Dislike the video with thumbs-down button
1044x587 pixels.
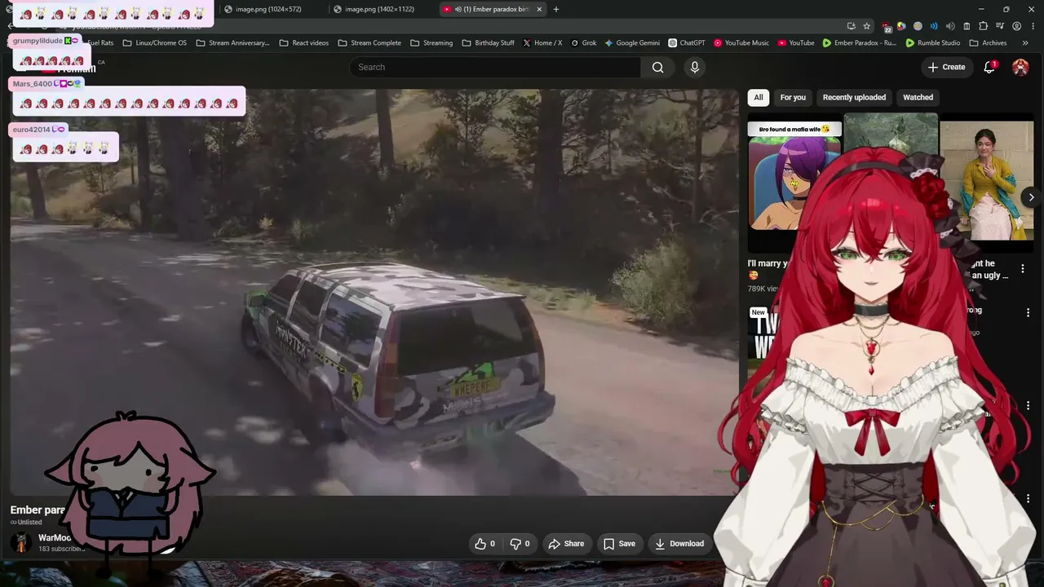(520, 544)
